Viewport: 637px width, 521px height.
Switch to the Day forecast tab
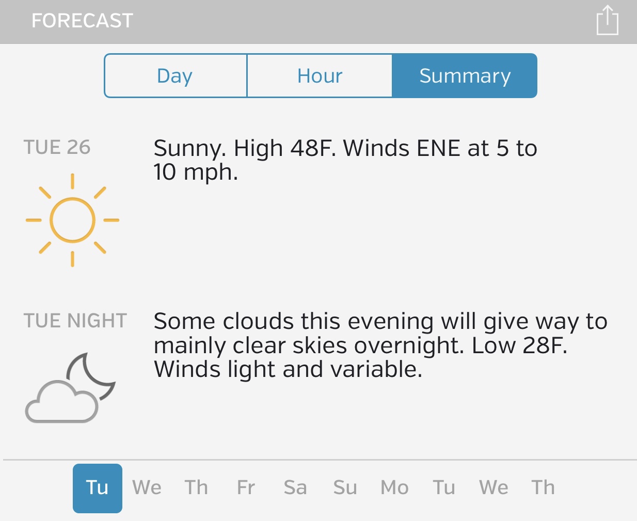pyautogui.click(x=175, y=76)
